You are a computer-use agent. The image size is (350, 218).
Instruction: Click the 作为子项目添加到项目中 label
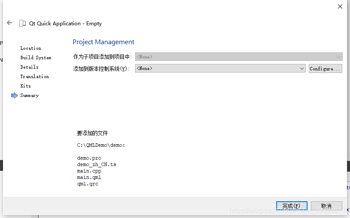pyautogui.click(x=102, y=57)
